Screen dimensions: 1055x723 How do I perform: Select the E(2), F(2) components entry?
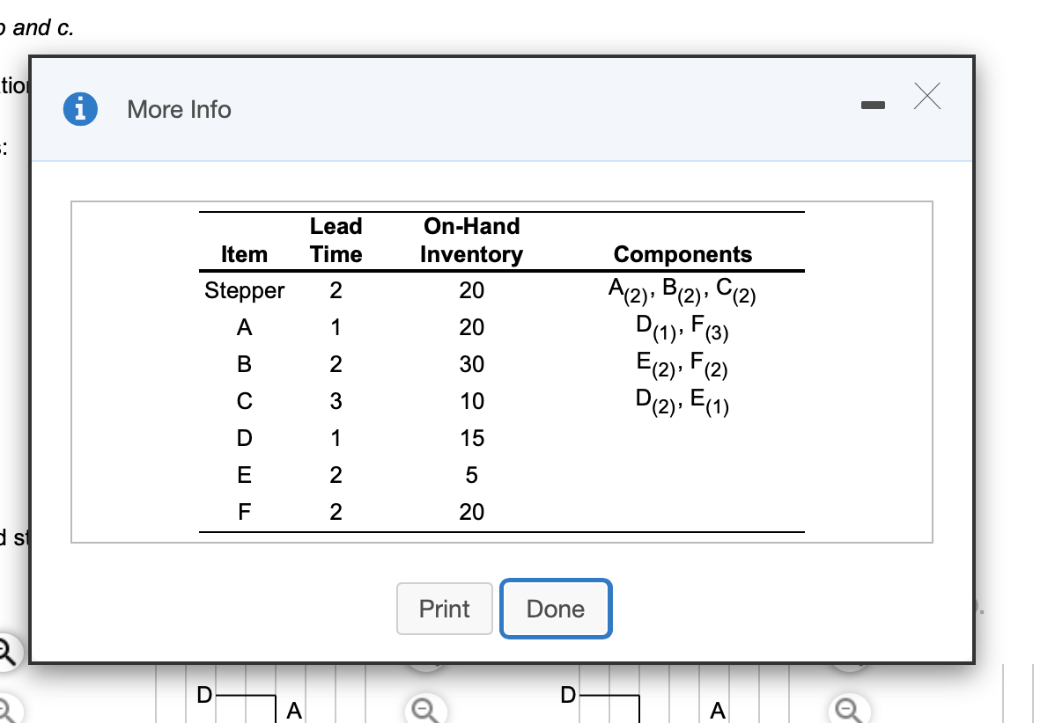pos(683,364)
